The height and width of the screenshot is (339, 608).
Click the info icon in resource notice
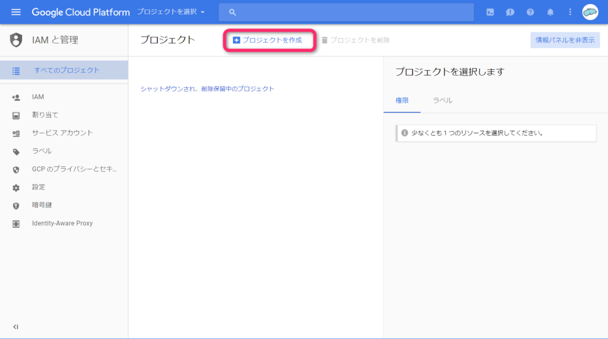pos(404,133)
